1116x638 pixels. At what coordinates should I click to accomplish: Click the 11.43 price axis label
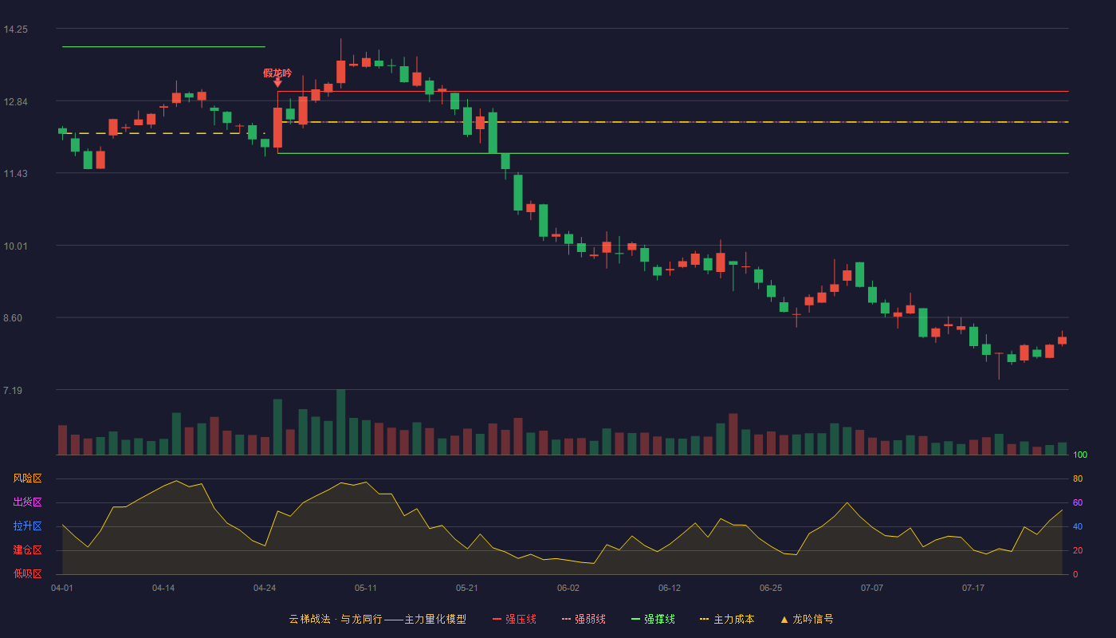[x=16, y=174]
